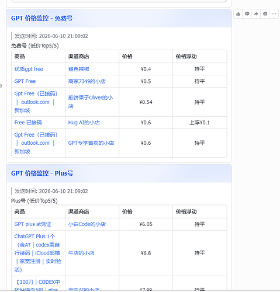Click the 免费号 (低价Top5/5) caption
280x292 pixels.
tap(35, 46)
